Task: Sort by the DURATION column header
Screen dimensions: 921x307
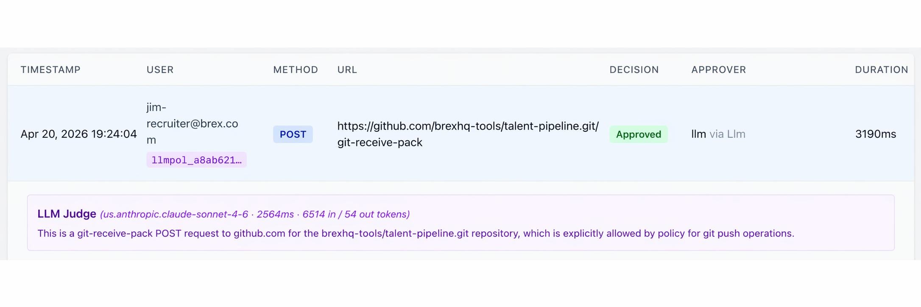Action: pos(881,70)
